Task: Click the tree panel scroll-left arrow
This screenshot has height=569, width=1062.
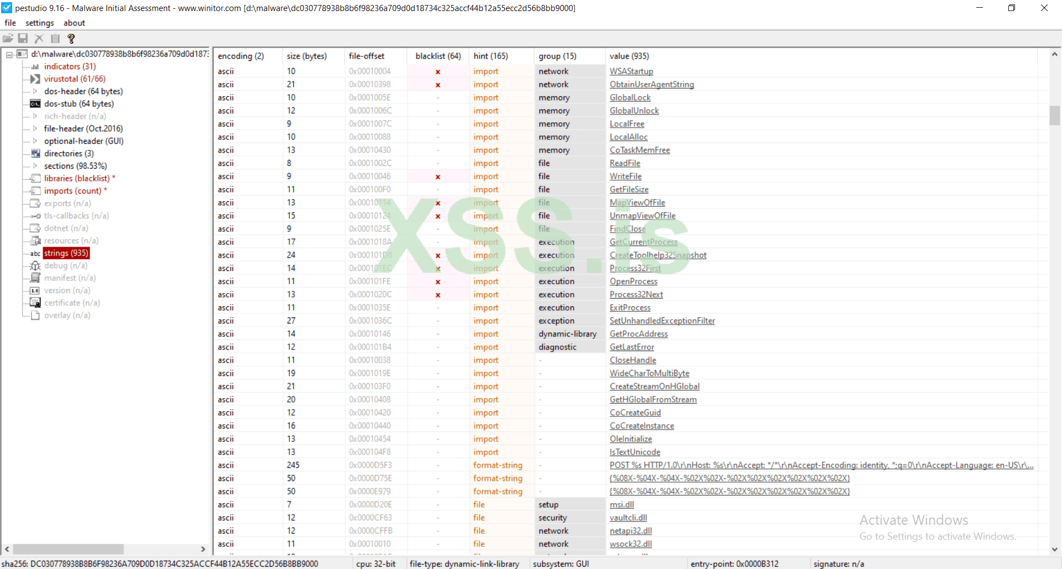Action: coord(7,549)
